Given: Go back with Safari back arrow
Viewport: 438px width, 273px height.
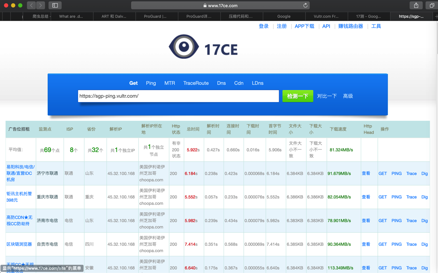Looking at the screenshot, I should point(31,5).
